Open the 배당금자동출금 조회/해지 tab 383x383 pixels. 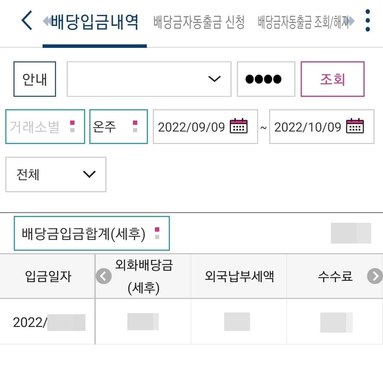coord(303,22)
